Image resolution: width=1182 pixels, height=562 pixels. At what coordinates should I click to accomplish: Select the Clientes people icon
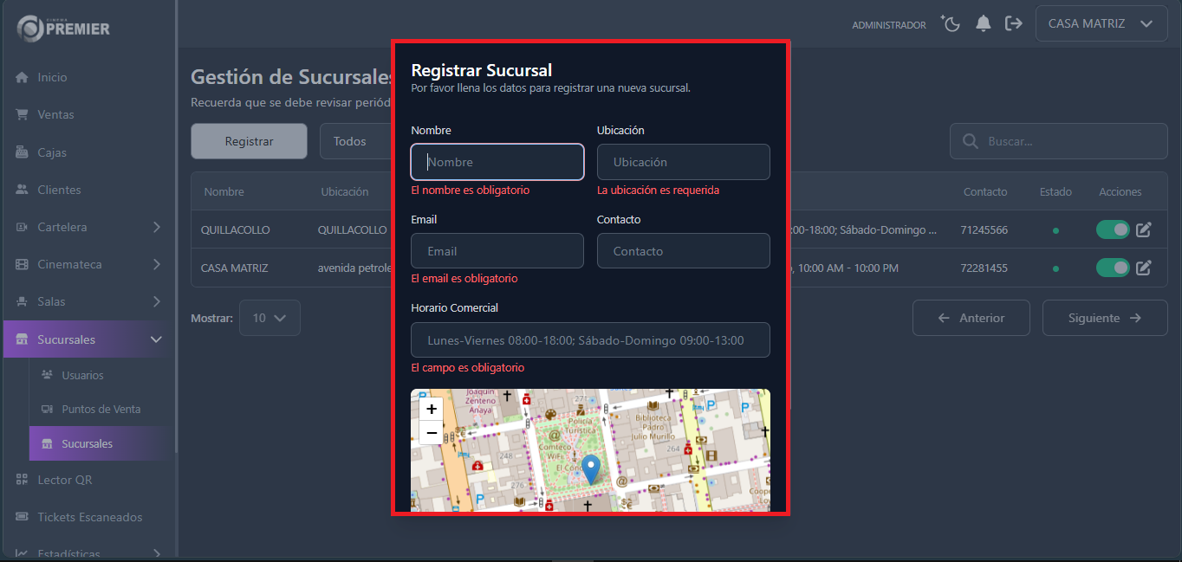pos(22,190)
